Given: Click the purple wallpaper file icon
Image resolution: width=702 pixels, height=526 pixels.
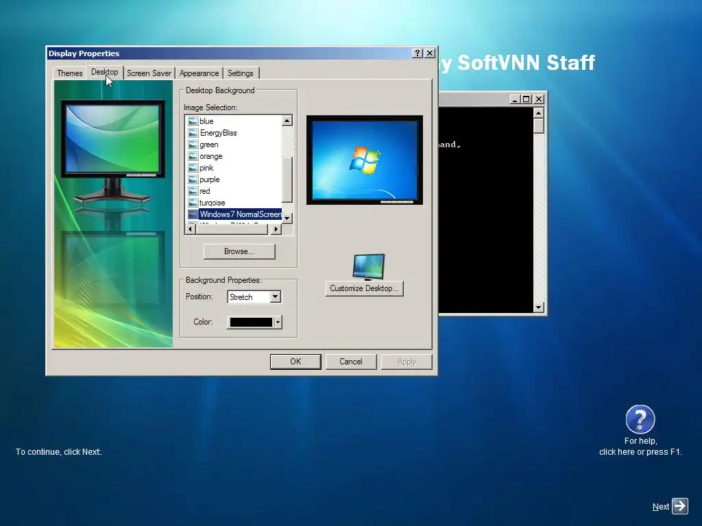Looking at the screenshot, I should tap(193, 179).
